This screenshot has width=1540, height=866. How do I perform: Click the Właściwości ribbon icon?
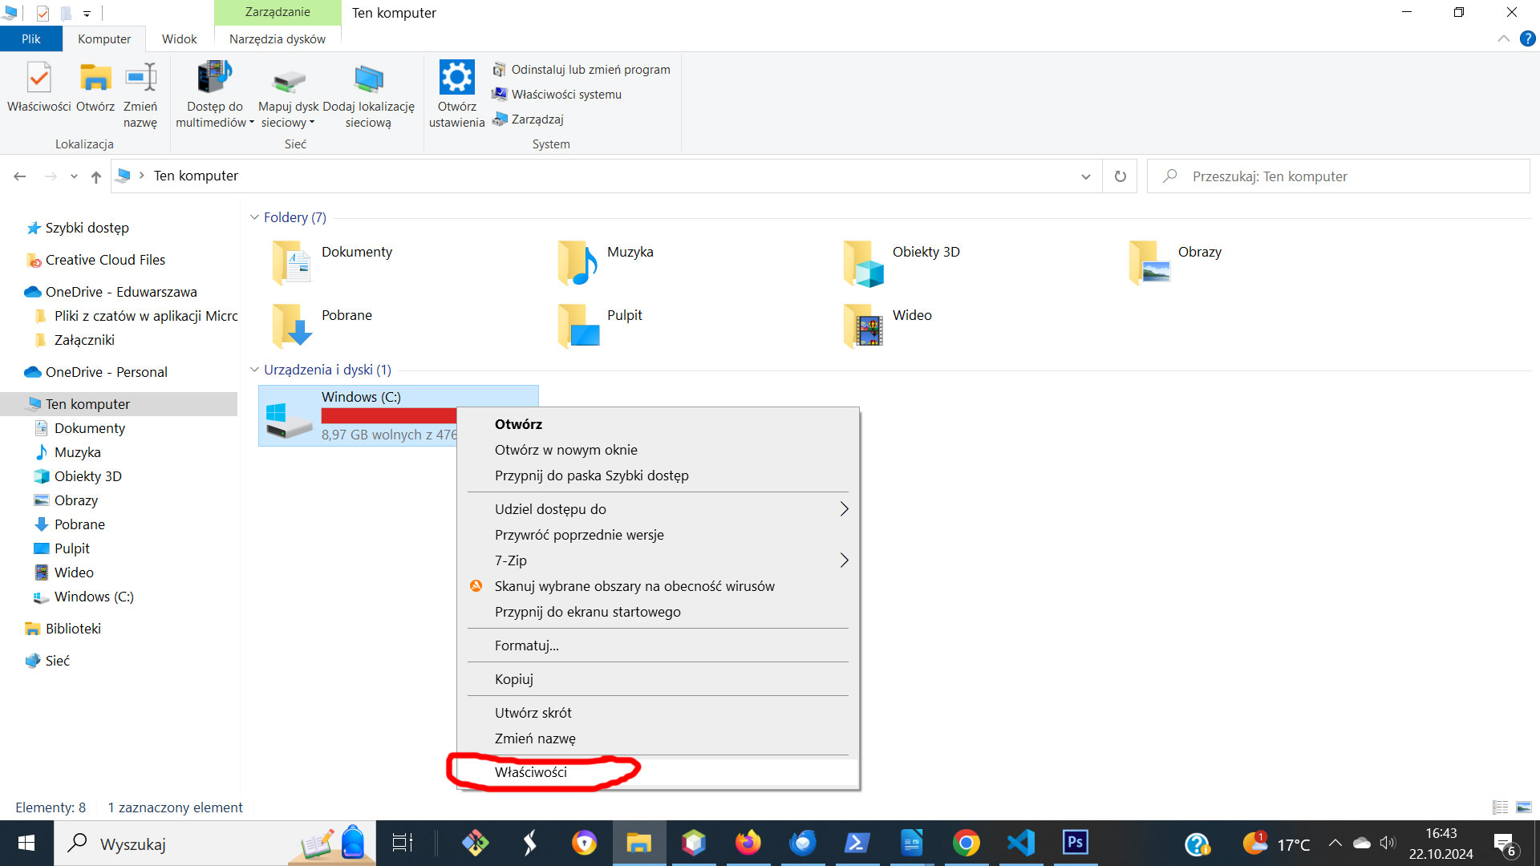coord(38,80)
